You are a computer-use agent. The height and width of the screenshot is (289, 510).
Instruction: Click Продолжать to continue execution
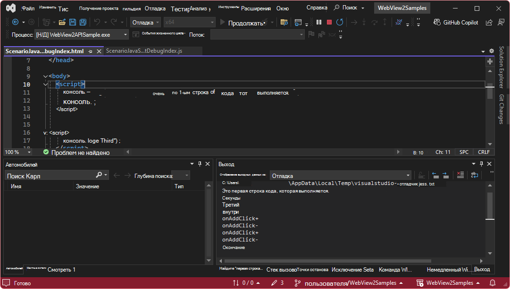[242, 23]
